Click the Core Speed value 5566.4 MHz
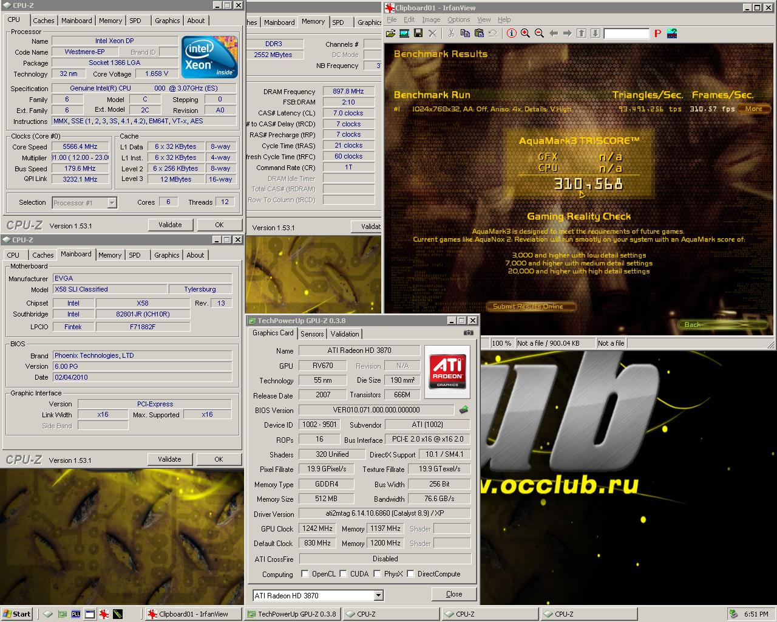 80,146
